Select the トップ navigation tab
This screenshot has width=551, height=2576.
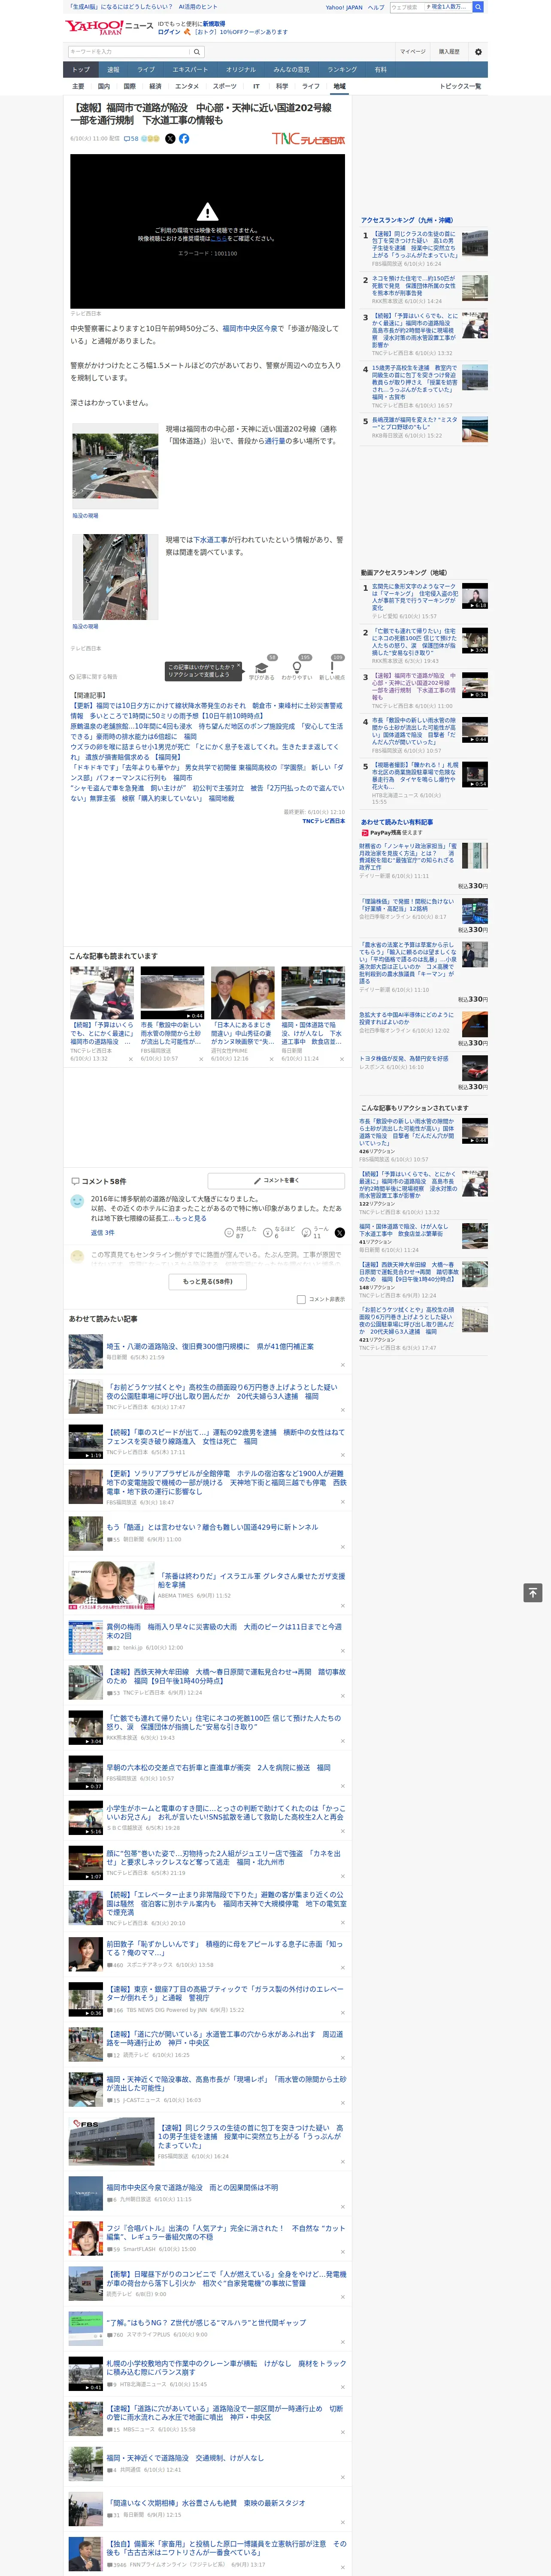point(81,69)
